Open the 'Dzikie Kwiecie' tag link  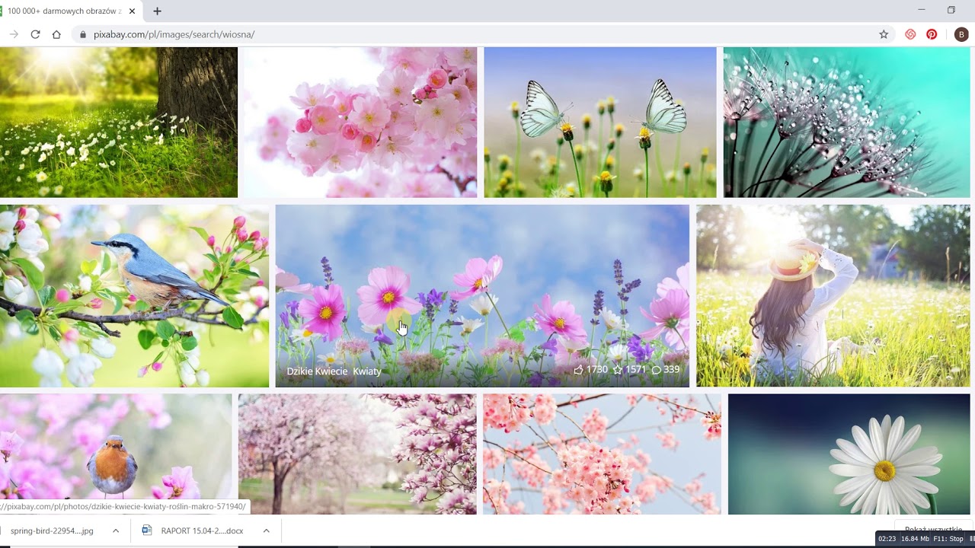pos(317,371)
